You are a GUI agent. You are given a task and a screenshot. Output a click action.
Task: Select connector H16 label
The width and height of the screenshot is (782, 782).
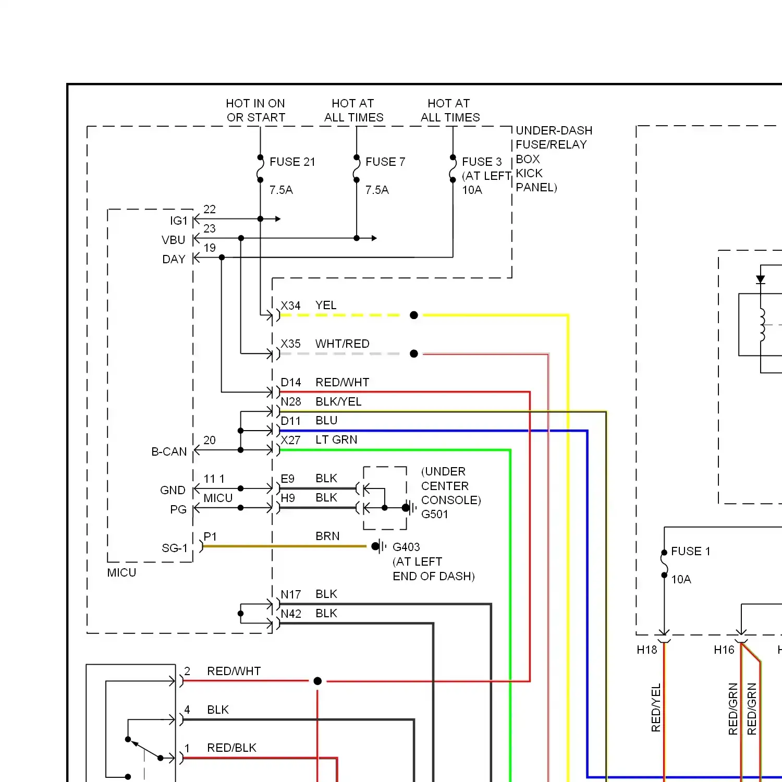724,650
